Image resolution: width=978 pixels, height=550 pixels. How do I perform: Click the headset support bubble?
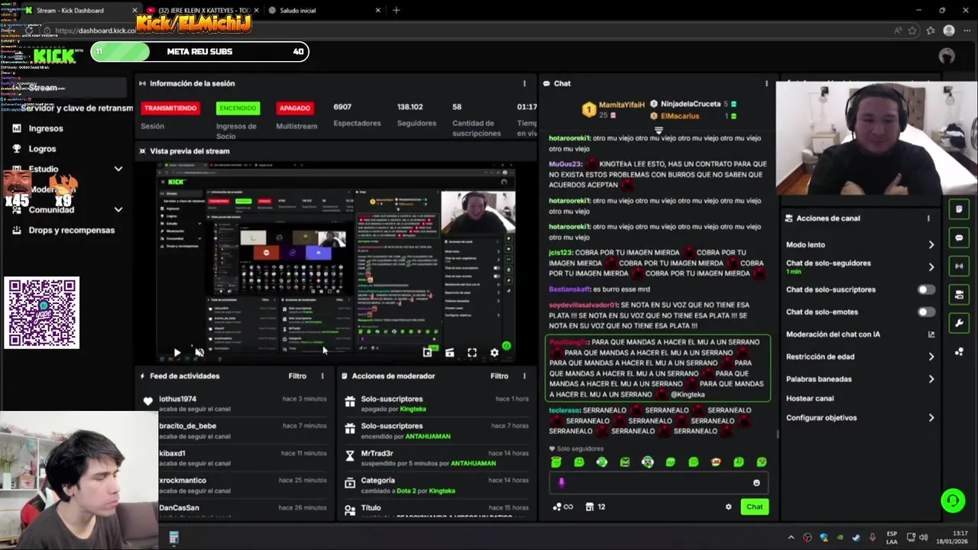(x=953, y=500)
